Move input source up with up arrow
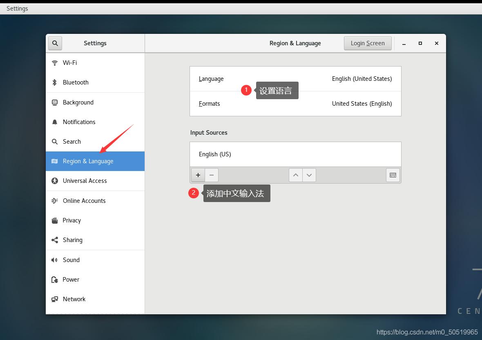 point(295,175)
